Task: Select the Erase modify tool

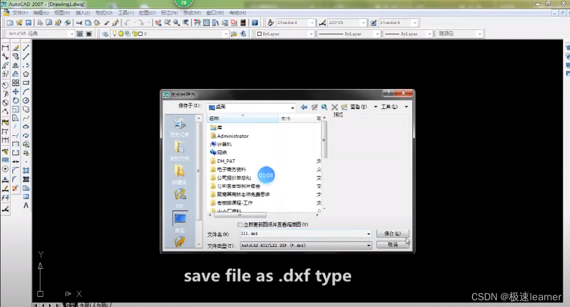Action: point(16,48)
